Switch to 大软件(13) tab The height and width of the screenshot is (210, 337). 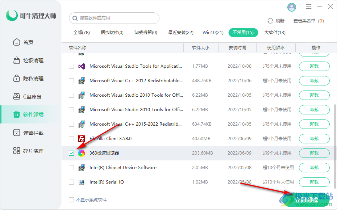tap(275, 33)
